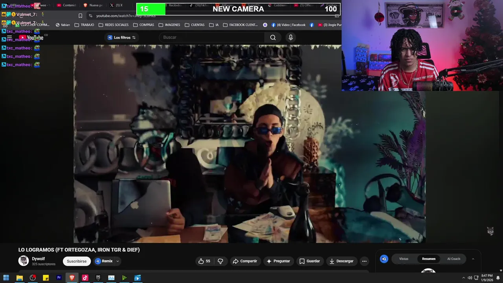The image size is (503, 283).
Task: Switch to the Contenido browser tab
Action: [x=67, y=5]
